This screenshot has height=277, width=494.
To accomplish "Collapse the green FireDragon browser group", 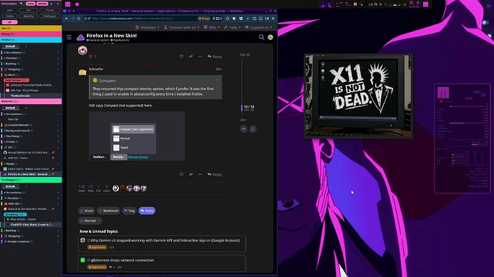I will click(x=31, y=180).
